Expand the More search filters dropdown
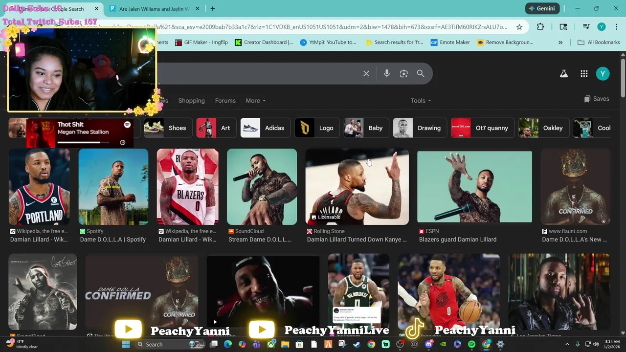Screen dimensions: 626x352 click(255, 101)
